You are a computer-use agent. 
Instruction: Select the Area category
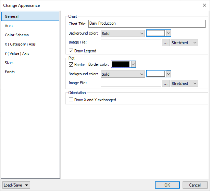(x=9, y=26)
